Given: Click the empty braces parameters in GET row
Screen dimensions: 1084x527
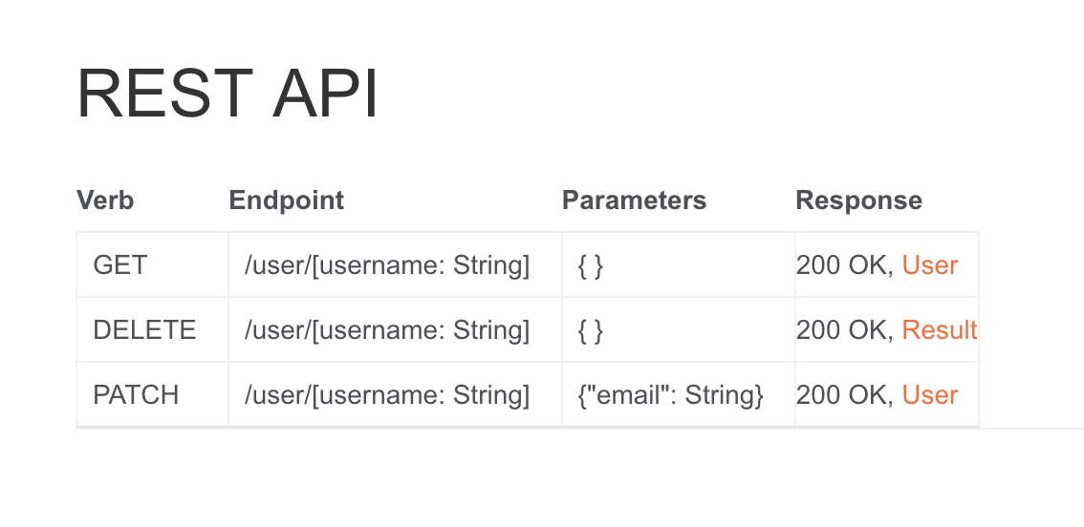Looking at the screenshot, I should tap(590, 264).
